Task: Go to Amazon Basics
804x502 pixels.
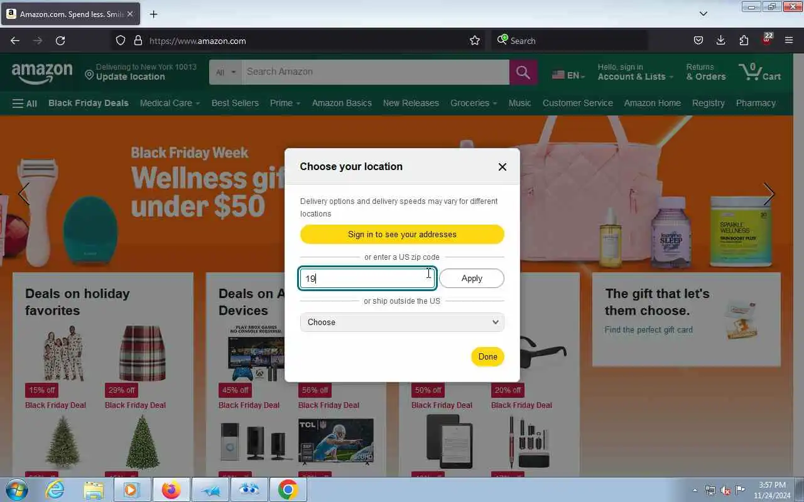Action: pyautogui.click(x=342, y=103)
